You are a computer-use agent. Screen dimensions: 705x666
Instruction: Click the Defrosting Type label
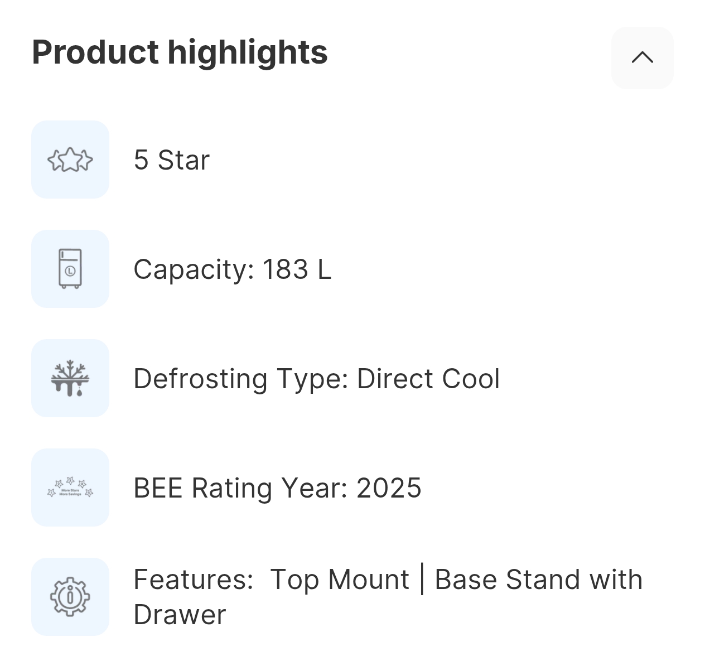coord(241,379)
